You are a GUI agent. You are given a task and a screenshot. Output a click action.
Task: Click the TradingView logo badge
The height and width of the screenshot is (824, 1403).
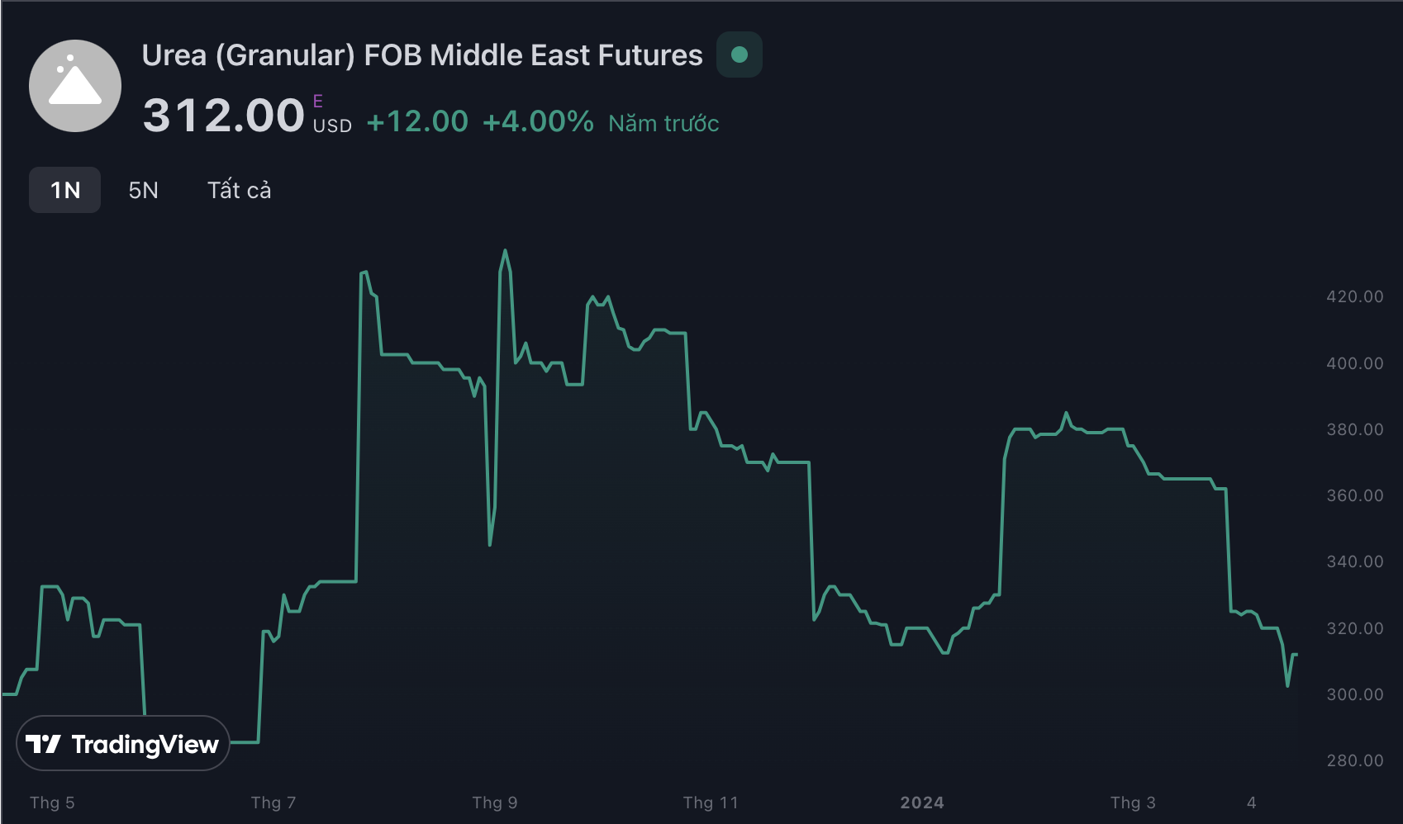pyautogui.click(x=122, y=744)
